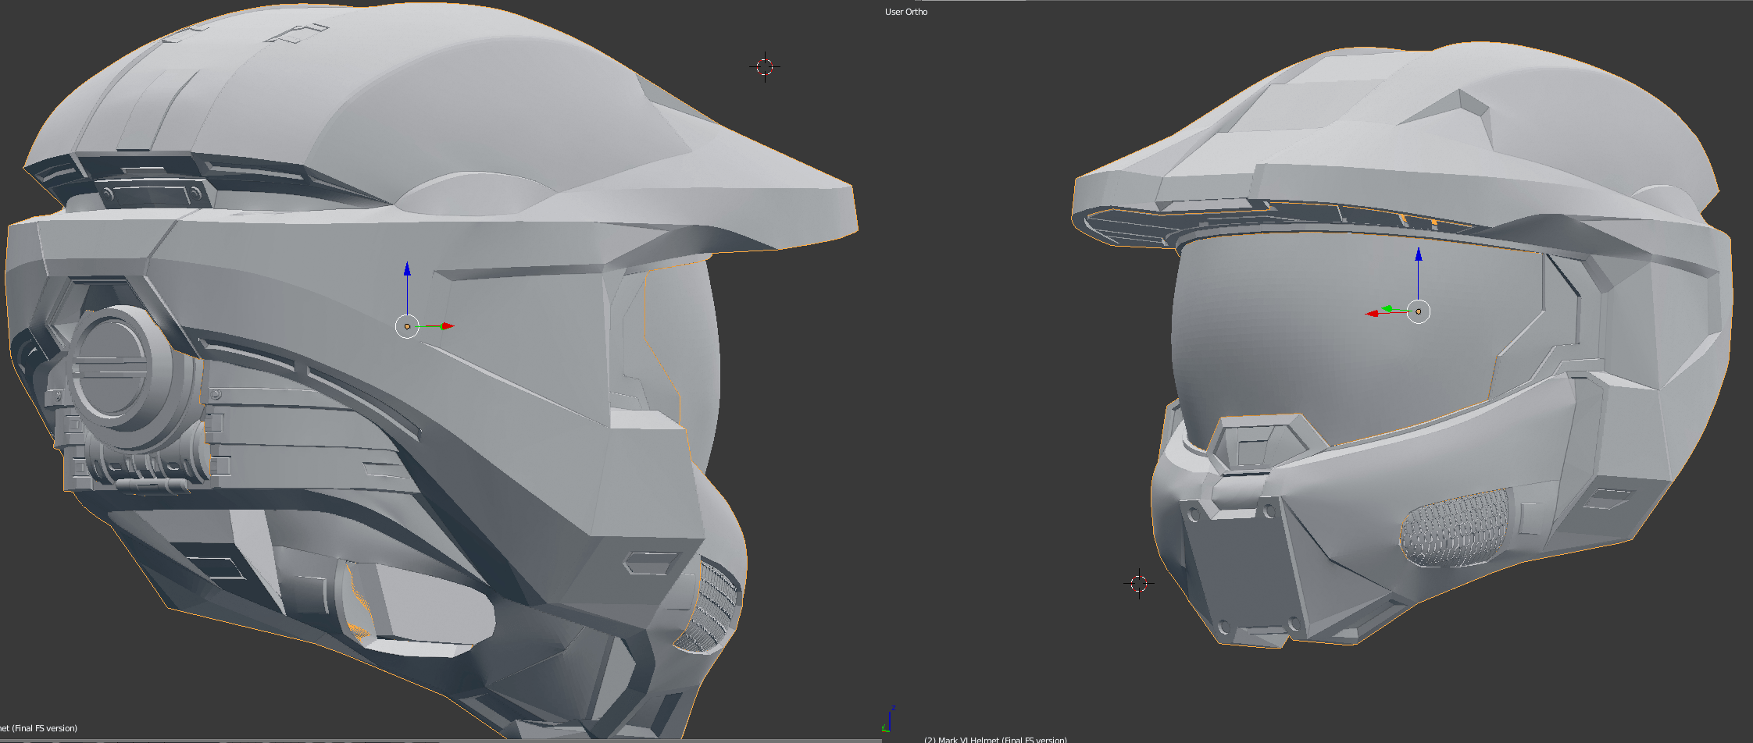Image resolution: width=1753 pixels, height=743 pixels.
Task: Click the green Y-axis arrow in right viewport
Action: click(1387, 309)
